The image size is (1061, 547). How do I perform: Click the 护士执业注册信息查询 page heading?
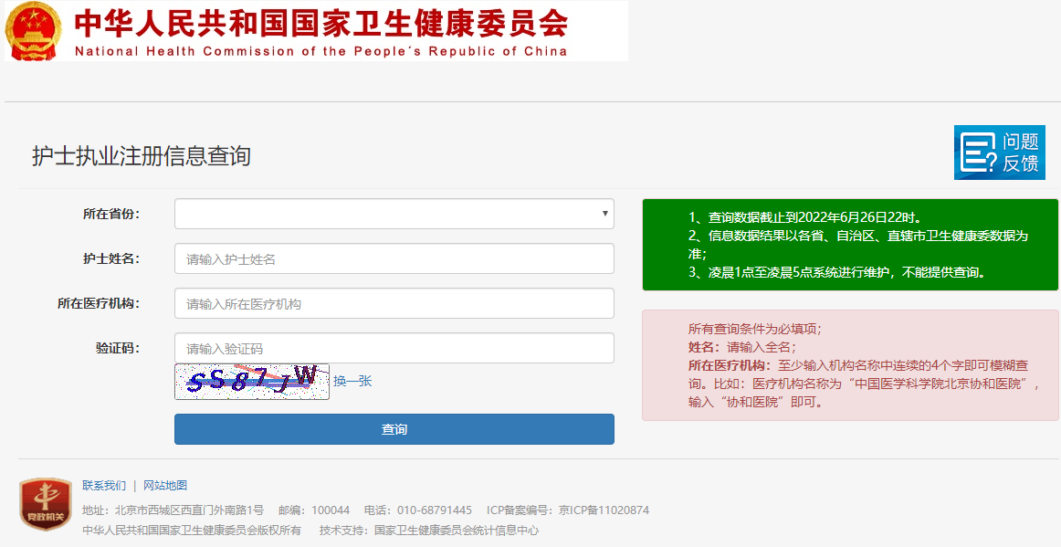click(x=141, y=156)
